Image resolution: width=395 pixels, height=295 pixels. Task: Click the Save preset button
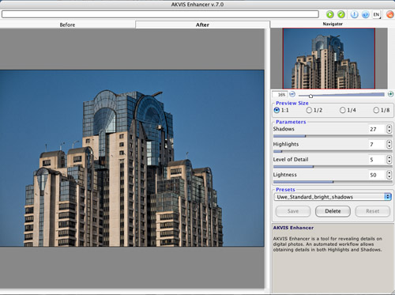(x=293, y=211)
